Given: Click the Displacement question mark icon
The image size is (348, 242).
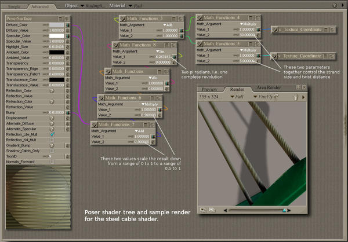Looking at the screenshot, I should [x=52, y=118].
